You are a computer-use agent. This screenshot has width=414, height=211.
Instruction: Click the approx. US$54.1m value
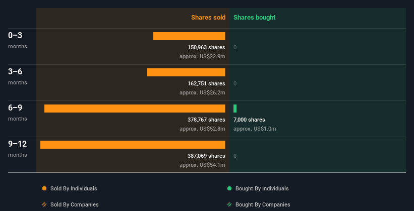pos(202,165)
